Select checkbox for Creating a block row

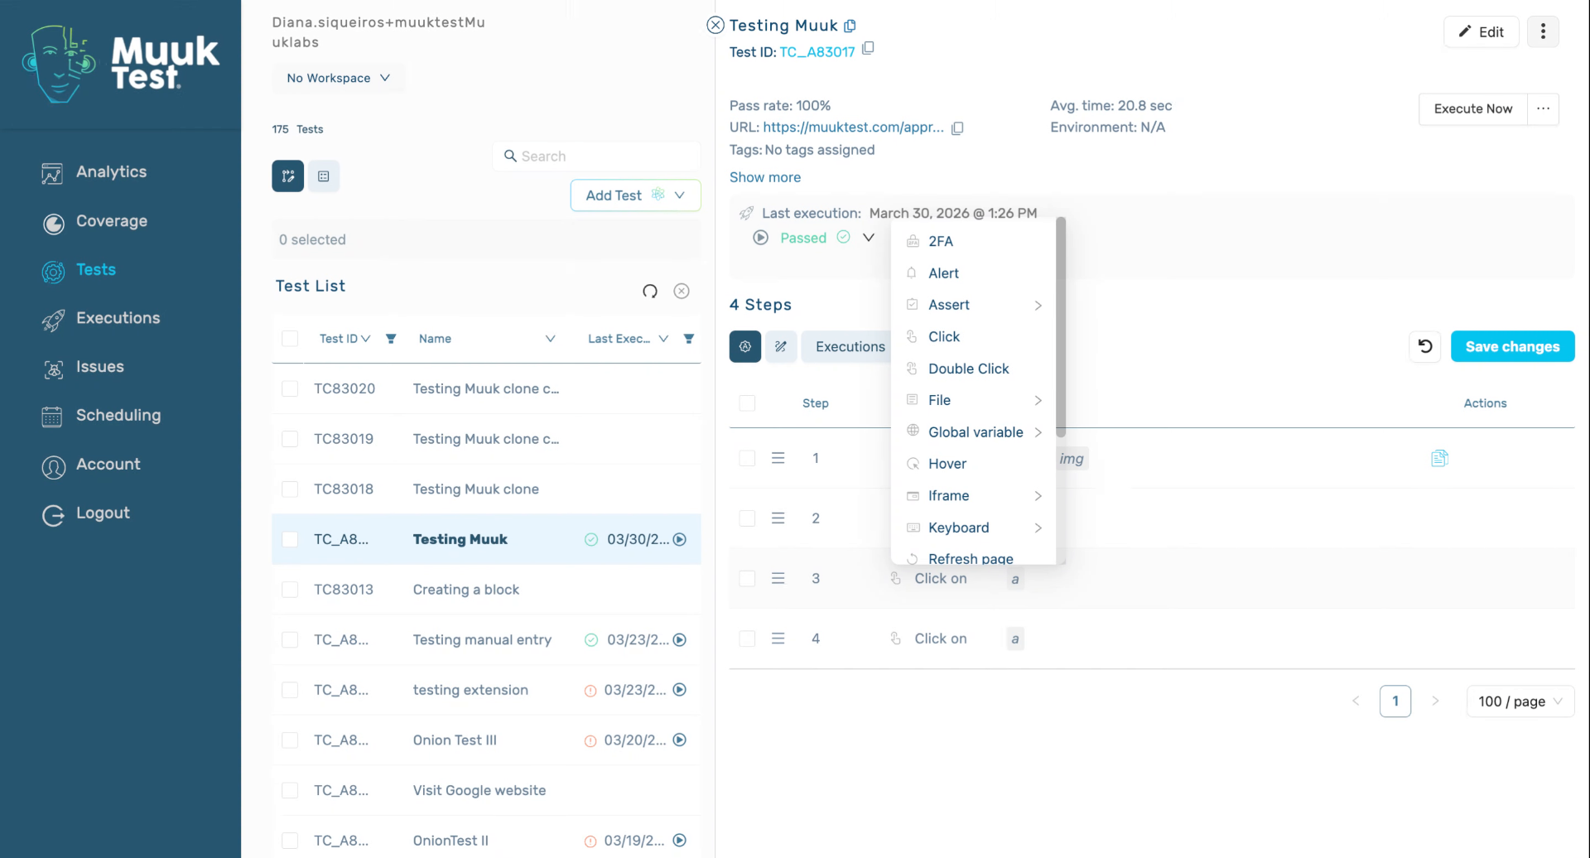click(x=290, y=590)
